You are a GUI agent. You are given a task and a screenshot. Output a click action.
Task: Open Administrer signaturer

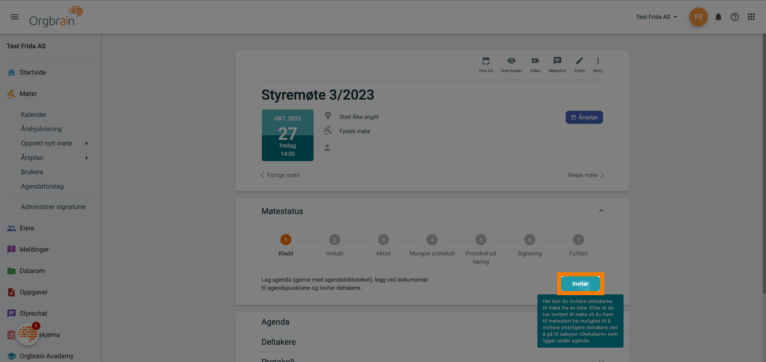[x=53, y=207]
